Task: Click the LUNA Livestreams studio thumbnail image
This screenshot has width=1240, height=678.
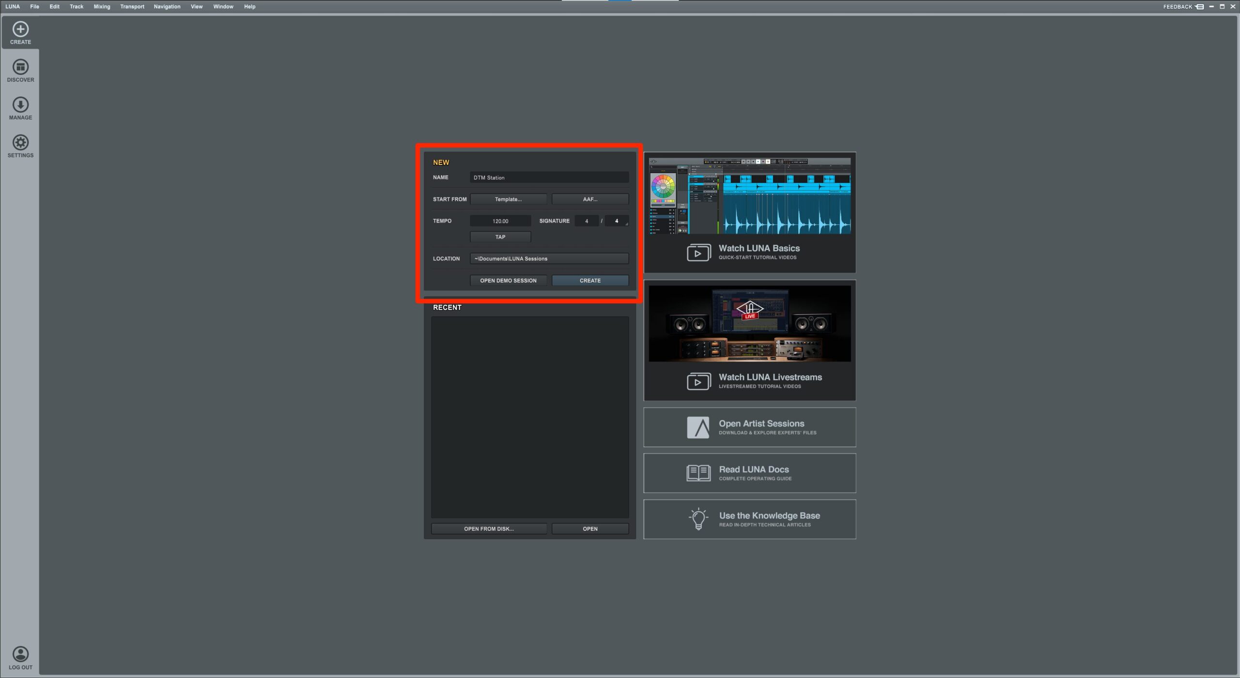Action: click(x=749, y=323)
